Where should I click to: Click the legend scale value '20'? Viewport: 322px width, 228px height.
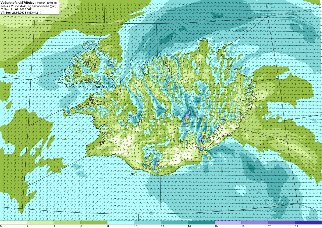pyautogui.click(x=269, y=226)
